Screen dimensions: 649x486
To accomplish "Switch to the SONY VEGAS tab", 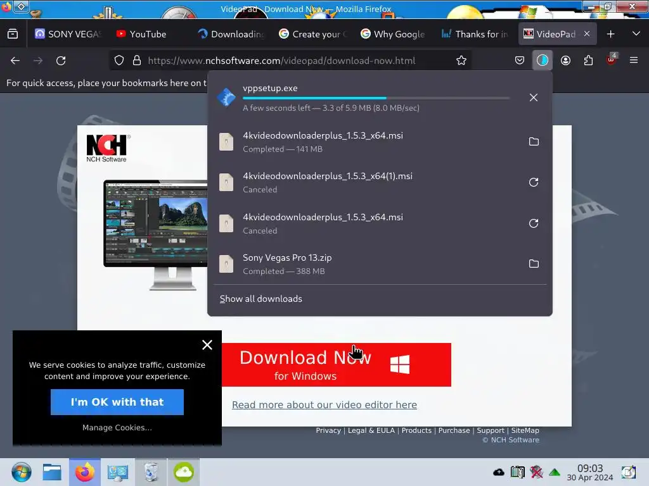I will pos(67,34).
